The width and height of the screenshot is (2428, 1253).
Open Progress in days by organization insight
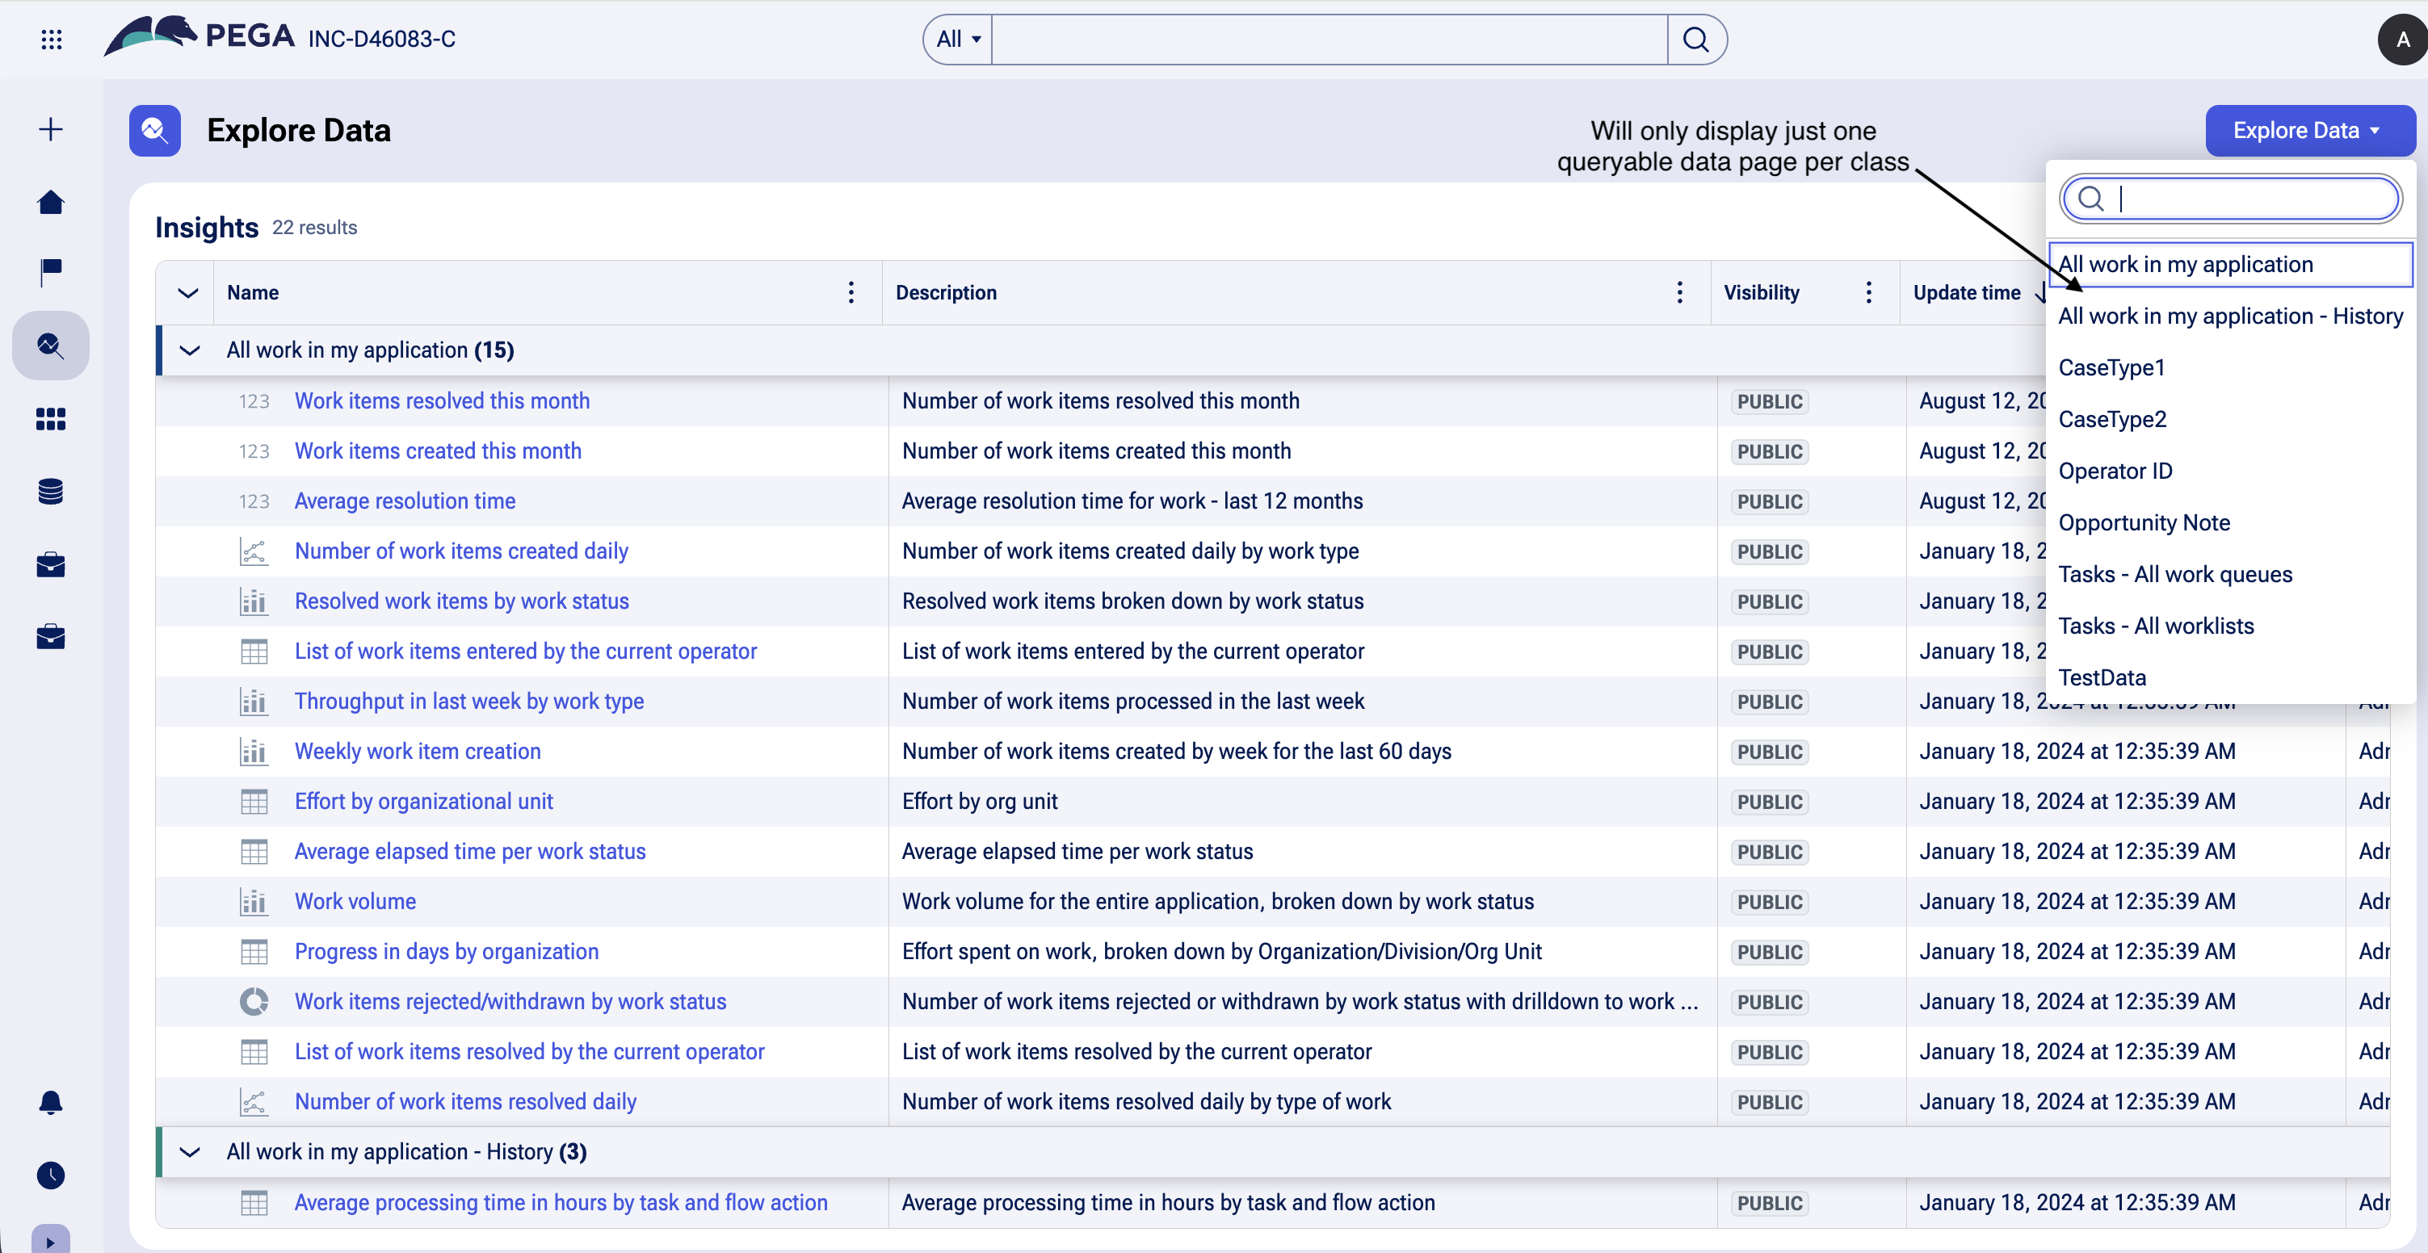point(447,952)
